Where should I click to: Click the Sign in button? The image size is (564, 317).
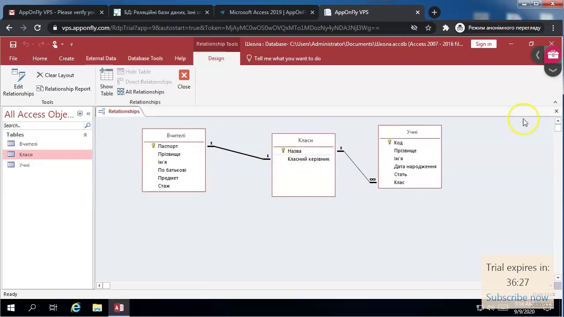point(483,44)
